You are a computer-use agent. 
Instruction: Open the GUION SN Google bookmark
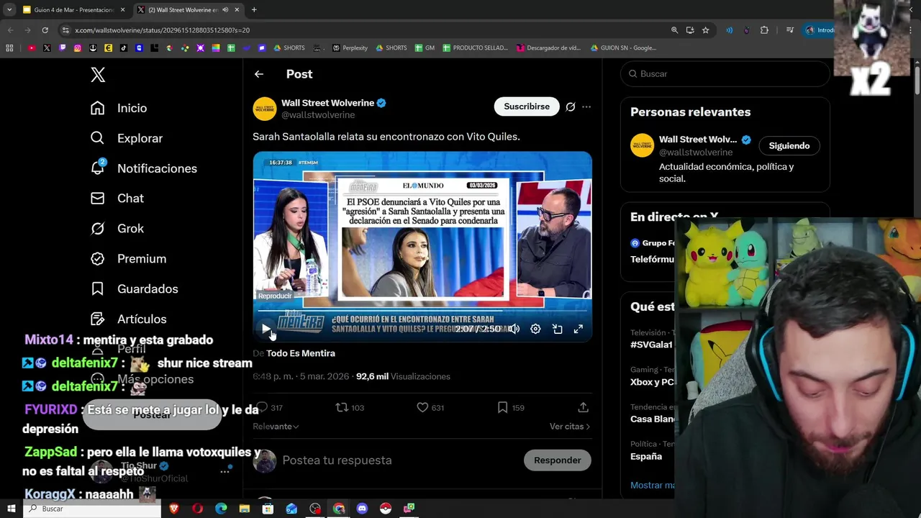click(623, 48)
